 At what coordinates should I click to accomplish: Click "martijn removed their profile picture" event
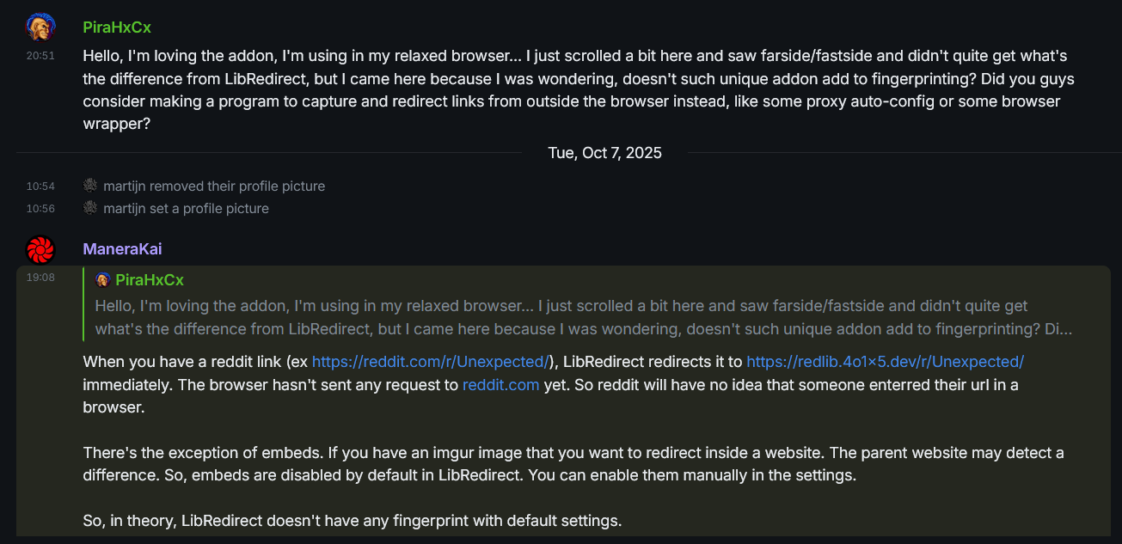point(214,186)
